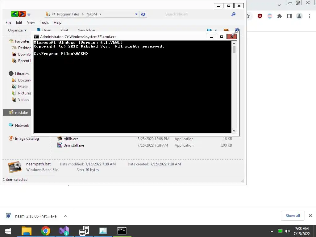Expand download options for nasm installer

pyautogui.click(x=66, y=216)
